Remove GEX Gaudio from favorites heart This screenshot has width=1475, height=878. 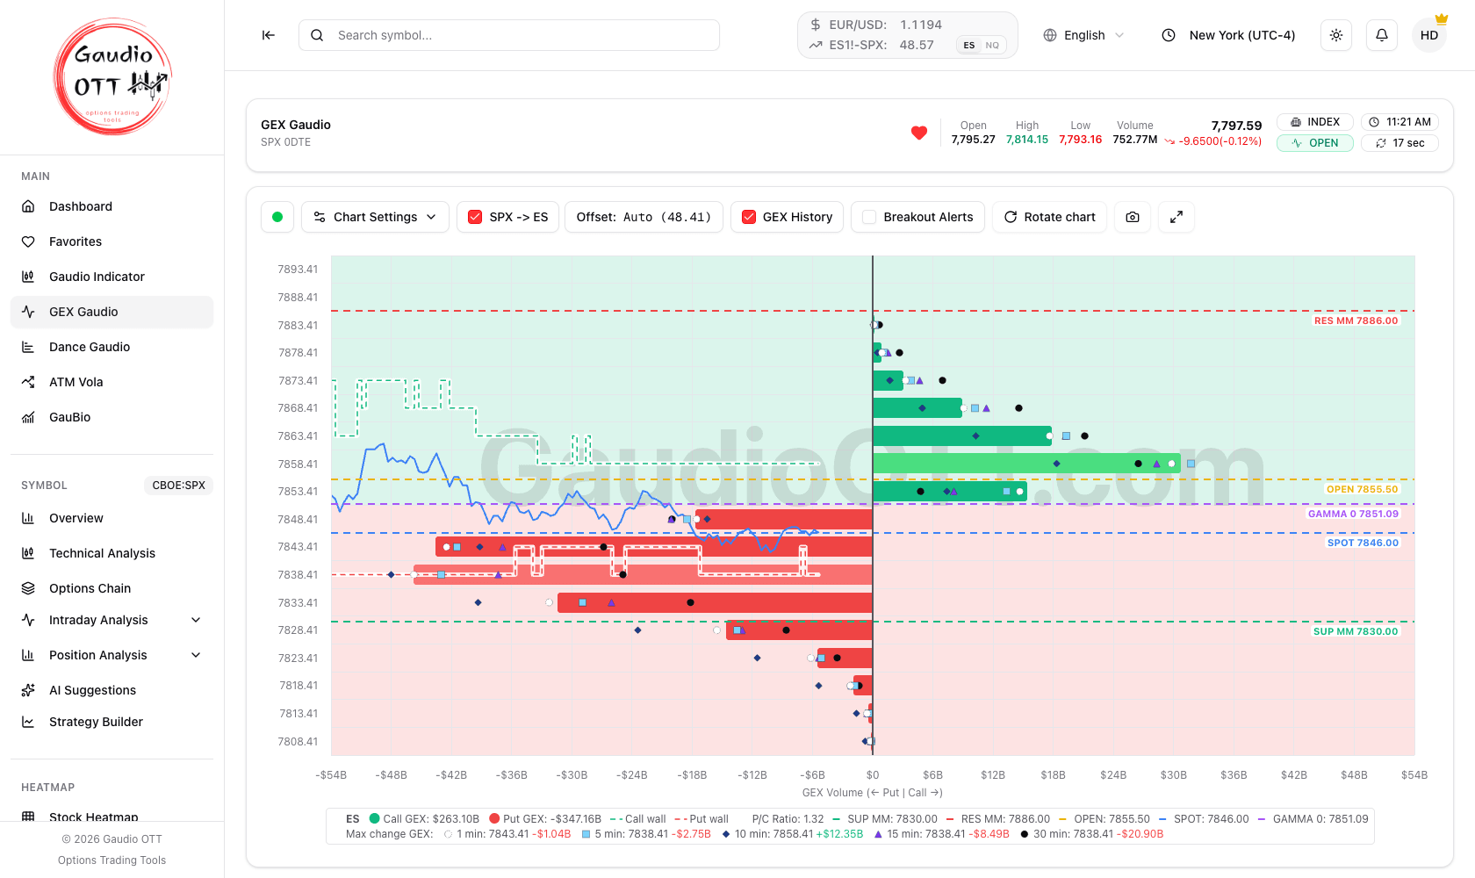(919, 133)
